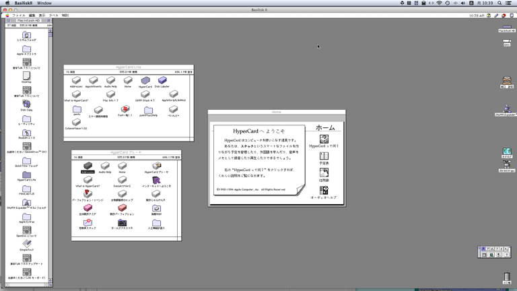Open the 編集 (Edit) menu
Viewport: 517px width, 291px height.
pos(32,15)
